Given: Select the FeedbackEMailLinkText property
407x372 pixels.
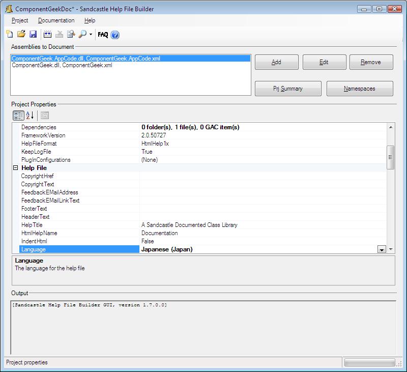Looking at the screenshot, I should click(50, 201).
